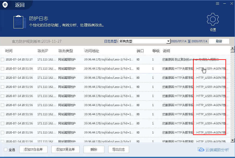Sort by the 端口 column header

(x=140, y=51)
